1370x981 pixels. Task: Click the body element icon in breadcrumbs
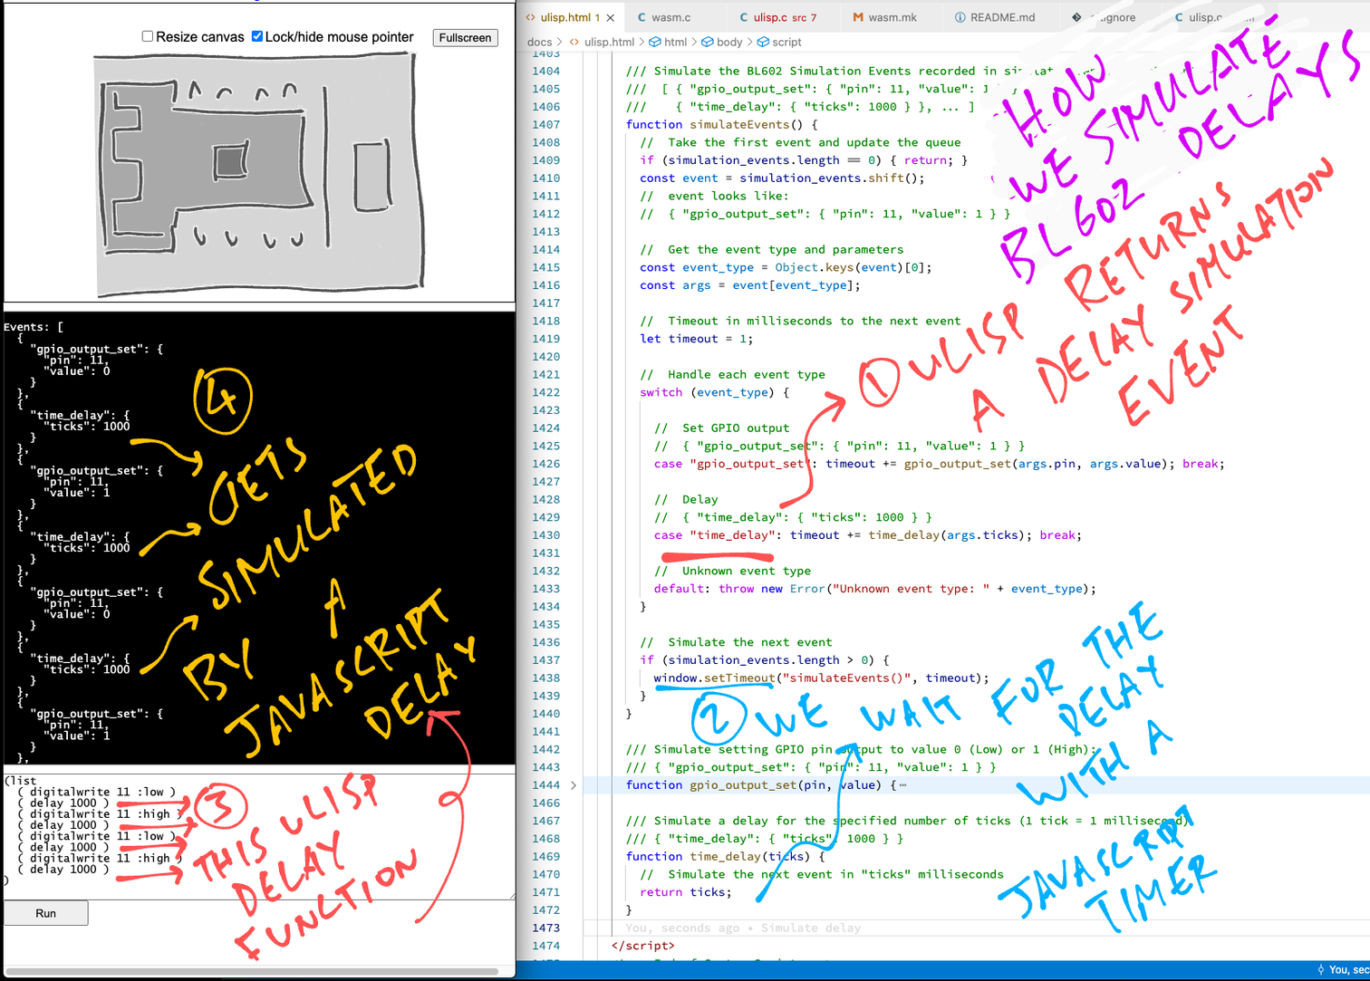point(707,42)
